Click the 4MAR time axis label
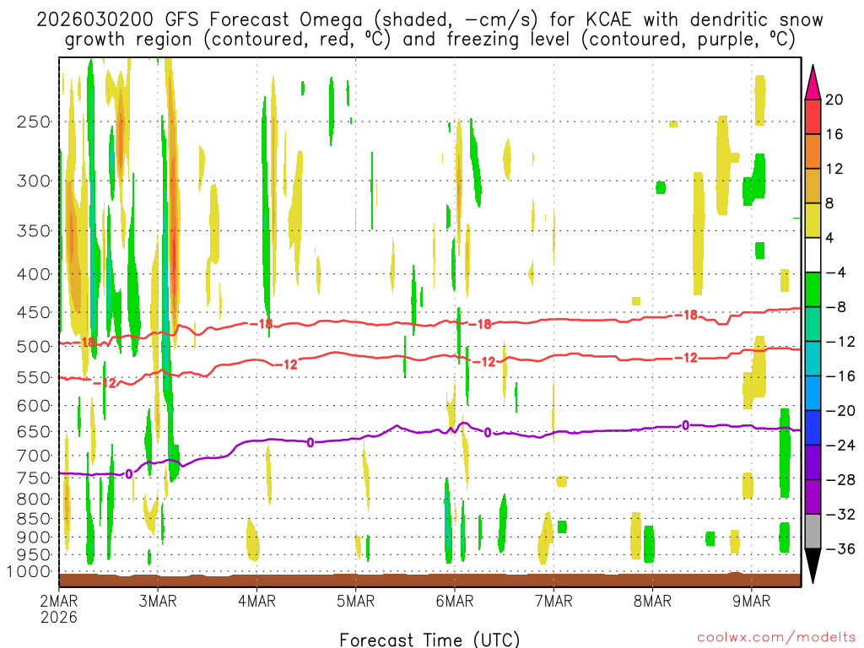The width and height of the screenshot is (864, 648). (x=256, y=601)
